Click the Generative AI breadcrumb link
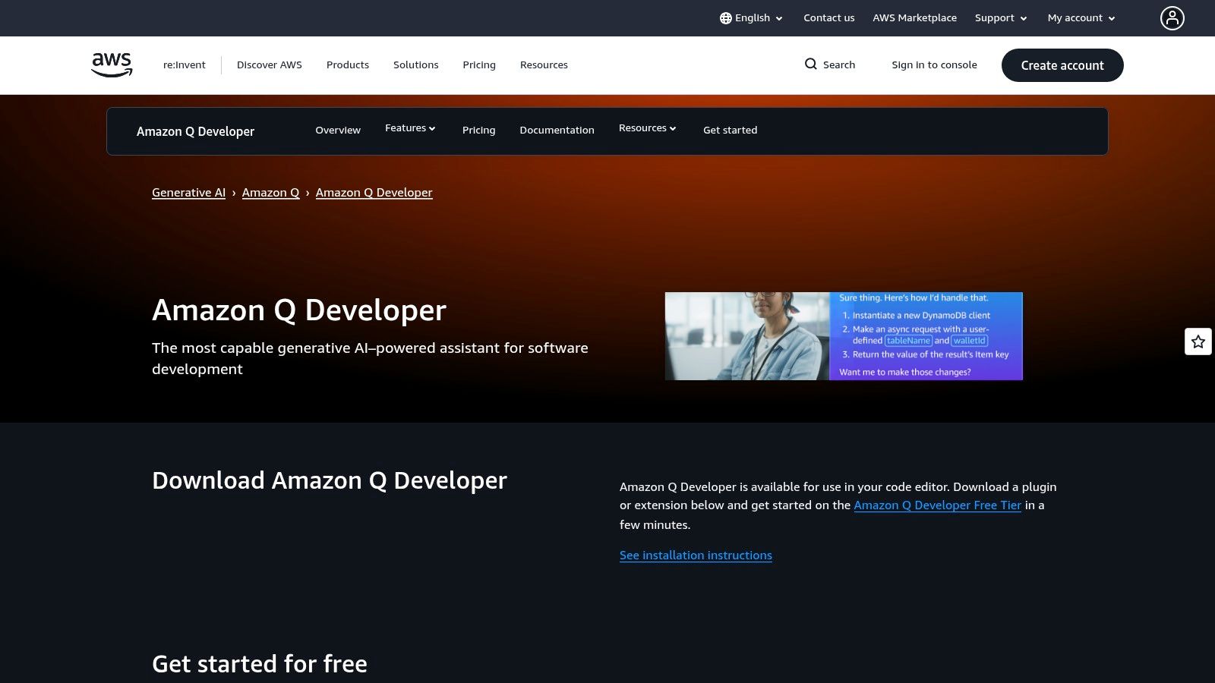This screenshot has width=1215, height=683. [x=188, y=192]
